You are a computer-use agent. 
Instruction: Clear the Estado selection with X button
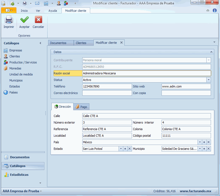[130, 149]
